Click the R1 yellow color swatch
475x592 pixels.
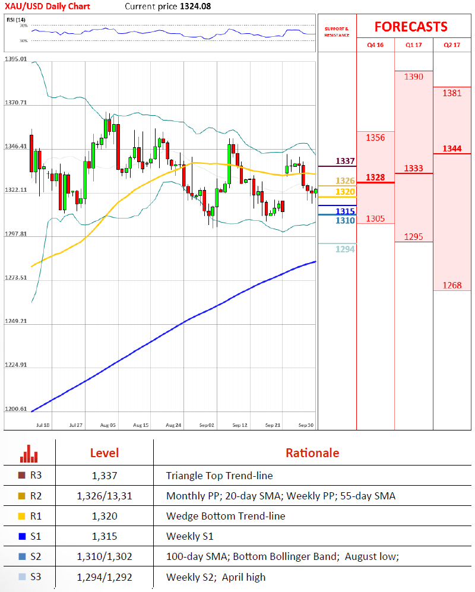click(21, 516)
